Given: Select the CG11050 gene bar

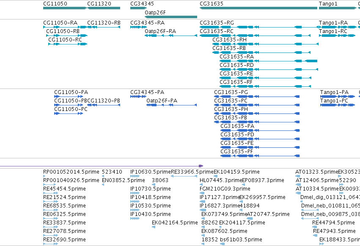Looking at the screenshot, I should [x=65, y=8].
